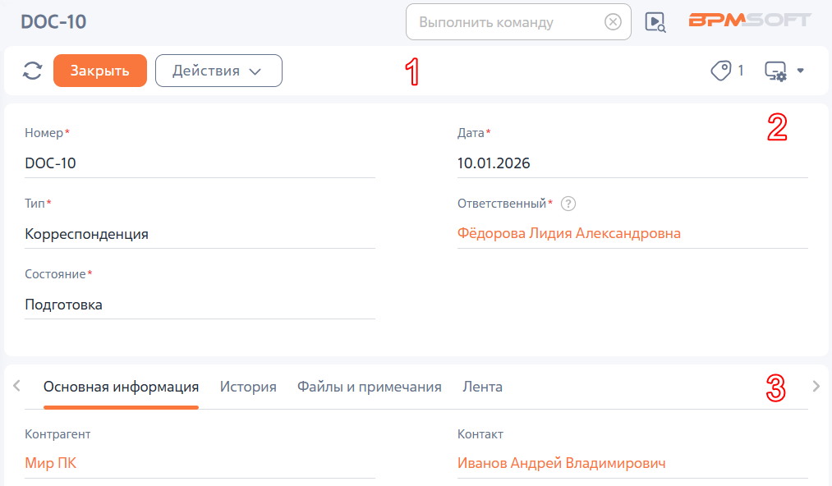Open the Состояние field Подготовка
Image resolution: width=832 pixels, height=486 pixels.
(200, 305)
